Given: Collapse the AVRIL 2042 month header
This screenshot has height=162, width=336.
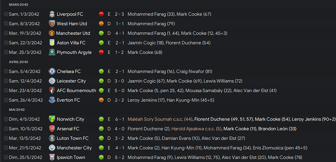Looking at the screenshot, I should point(18,62).
